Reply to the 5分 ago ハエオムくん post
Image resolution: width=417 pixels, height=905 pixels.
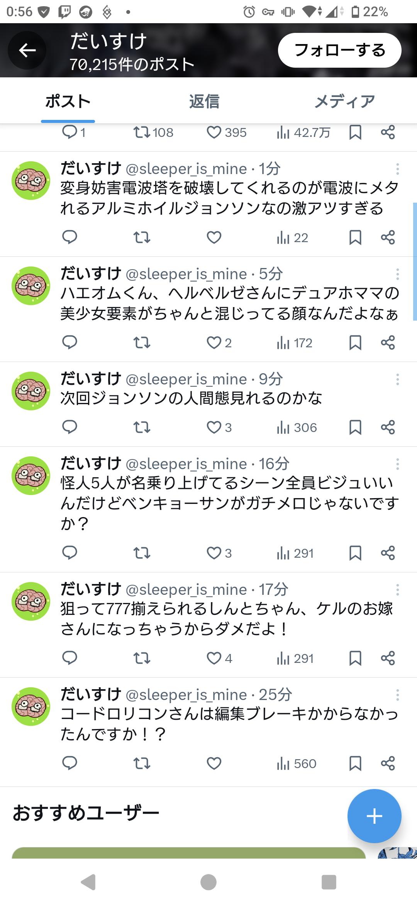click(x=70, y=343)
